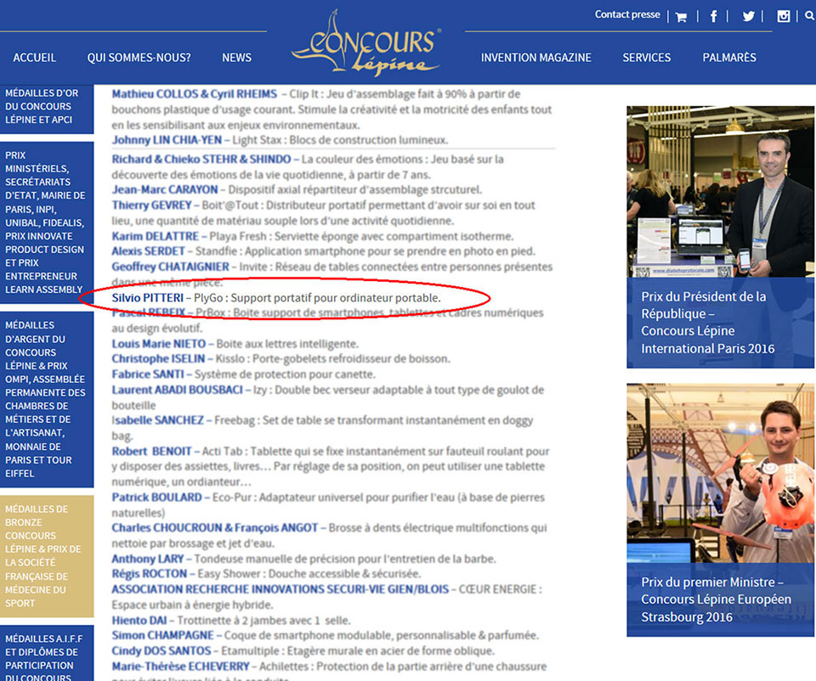Click the name Patrick BOULARD

pos(156,498)
